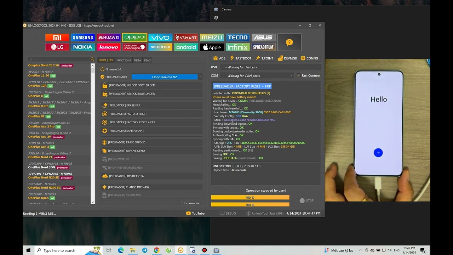The width and height of the screenshot is (453, 255).
Task: Click [PRELOADER] CHANGE IMEI (4G)
Action: 151,187
